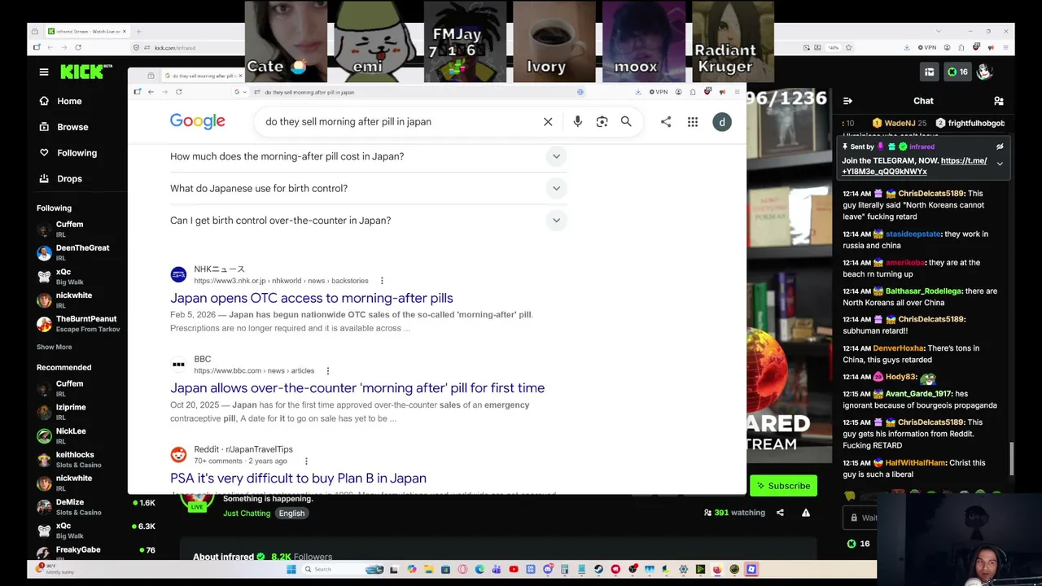Screen dimensions: 1042x586
Task: Hide the pinned Telegram message
Action: [x=1000, y=147]
